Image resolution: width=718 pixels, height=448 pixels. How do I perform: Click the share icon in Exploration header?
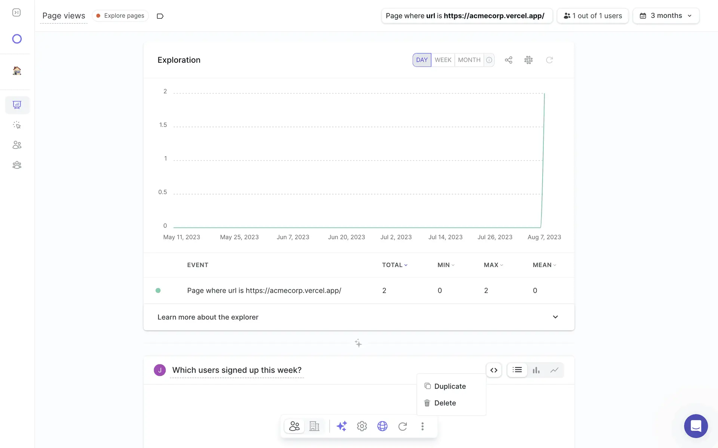[x=508, y=60]
